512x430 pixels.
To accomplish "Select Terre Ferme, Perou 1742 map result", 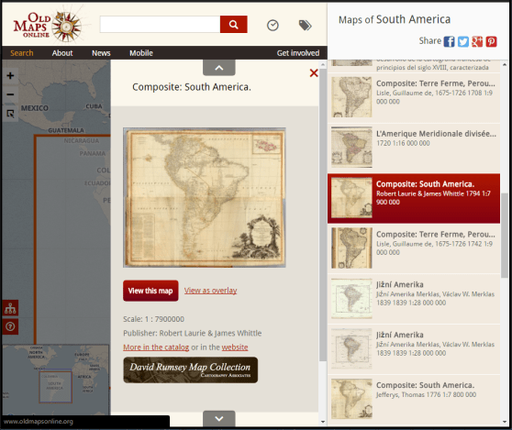I will click(x=414, y=248).
